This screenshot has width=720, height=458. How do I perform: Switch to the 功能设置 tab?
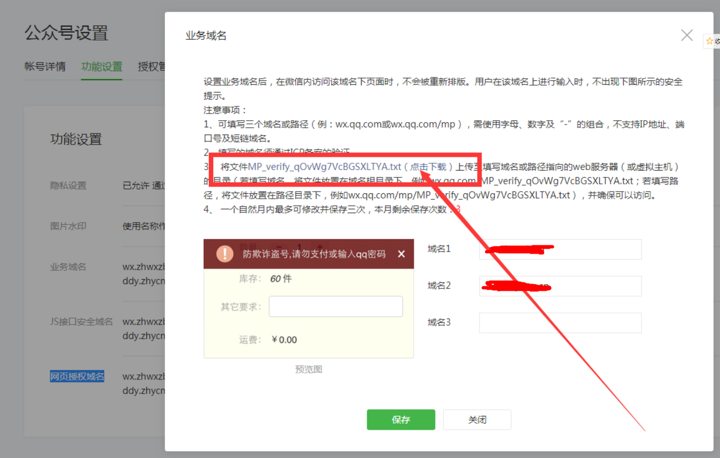pyautogui.click(x=101, y=66)
